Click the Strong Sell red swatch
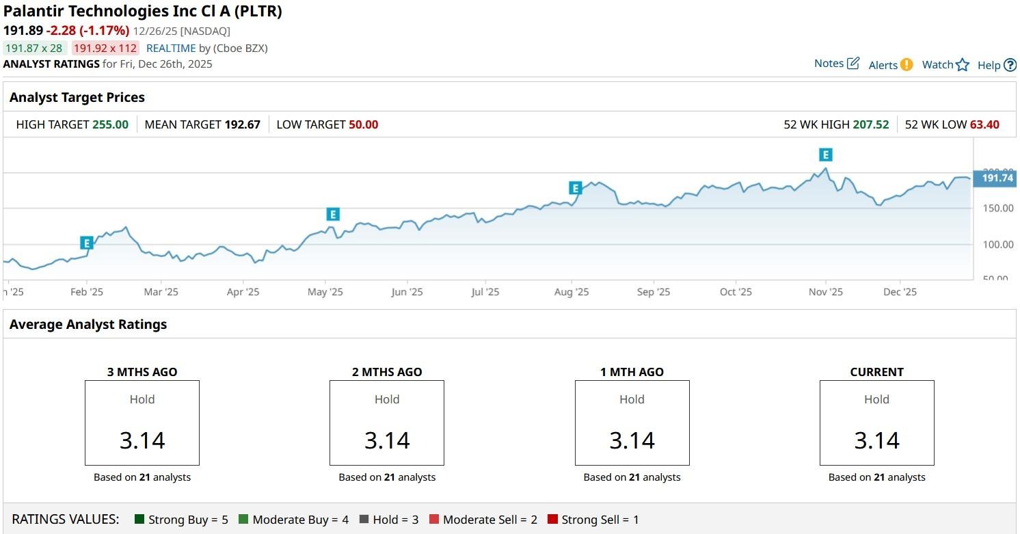Screen dimensions: 1020x534 [x=552, y=520]
